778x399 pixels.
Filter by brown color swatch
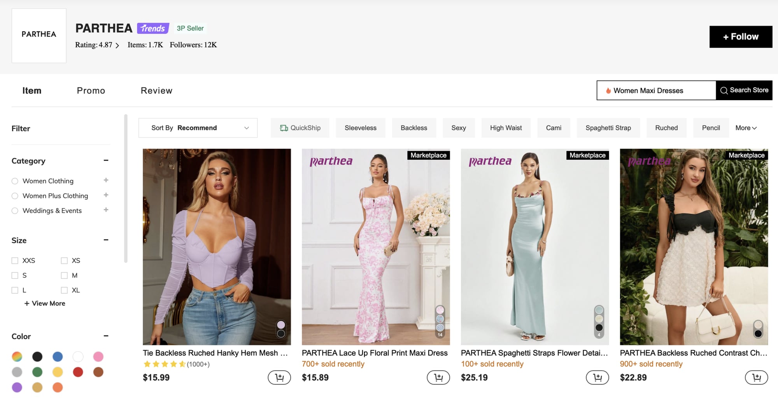98,372
